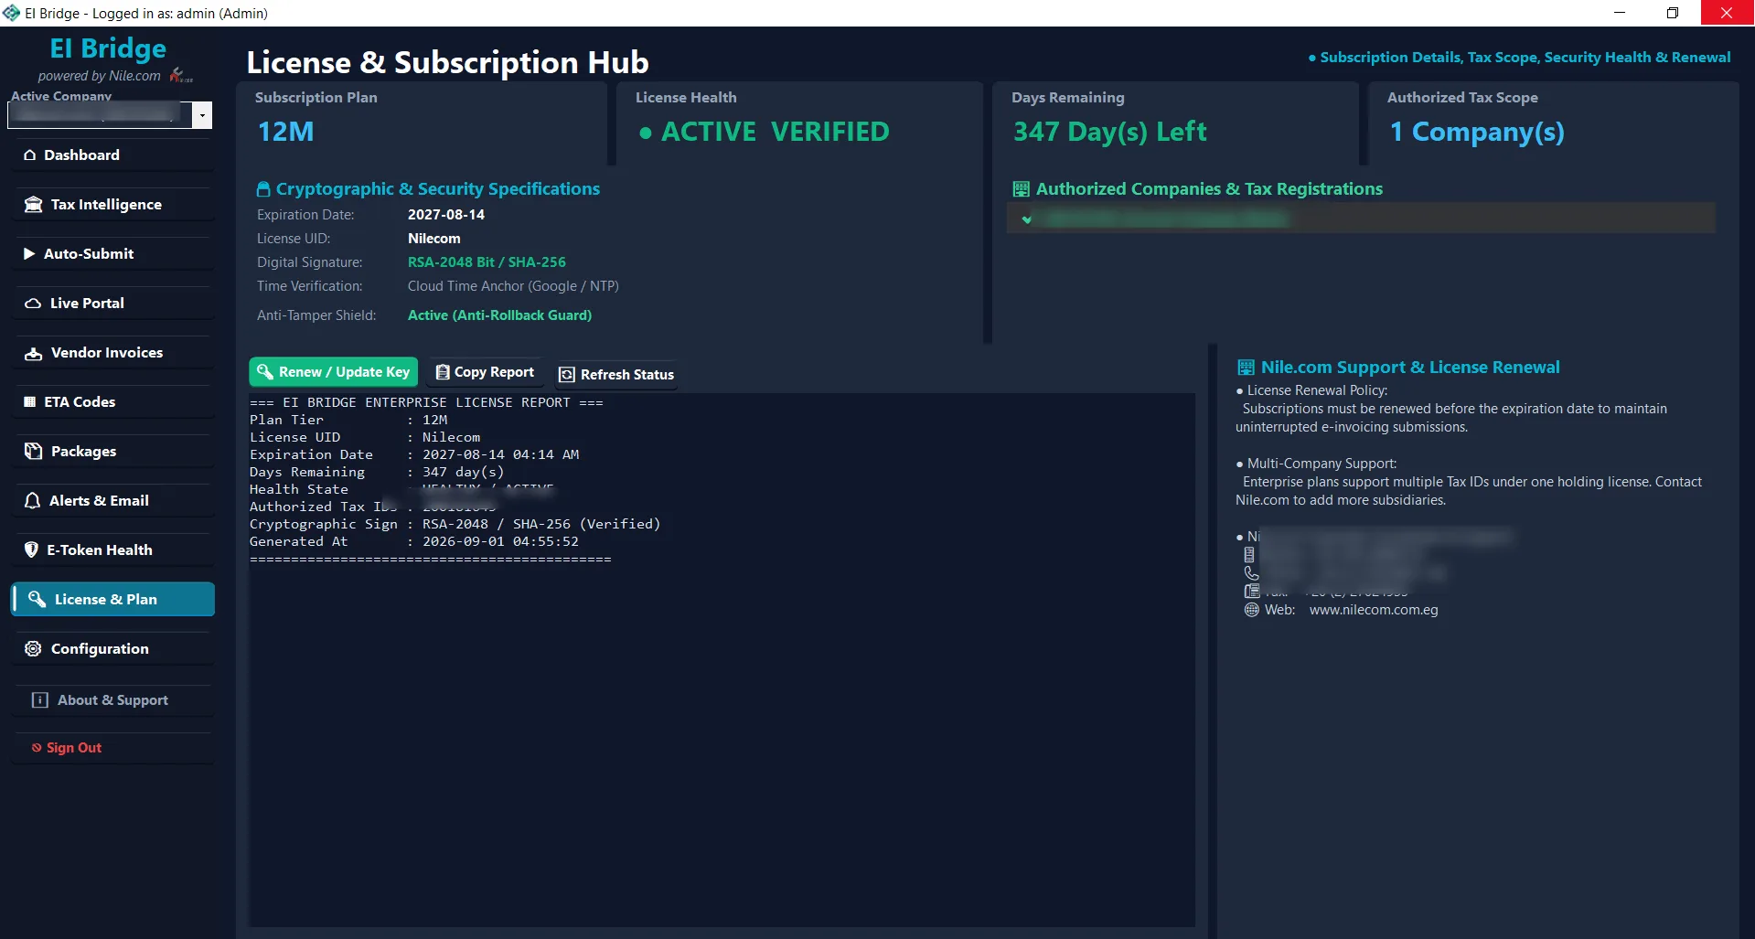Restore down the El Bridge window
Image resolution: width=1755 pixels, height=939 pixels.
(x=1673, y=13)
